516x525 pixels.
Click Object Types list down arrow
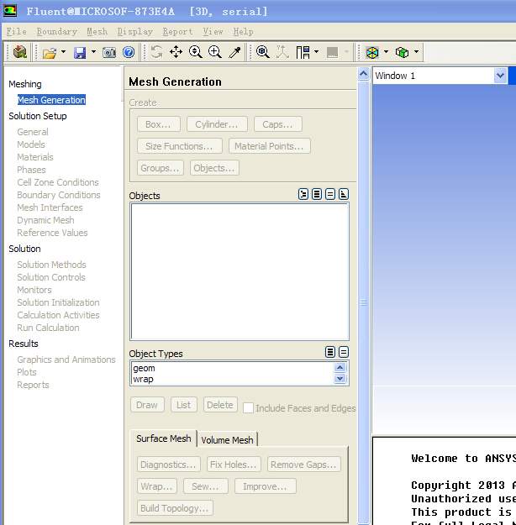[x=340, y=379]
